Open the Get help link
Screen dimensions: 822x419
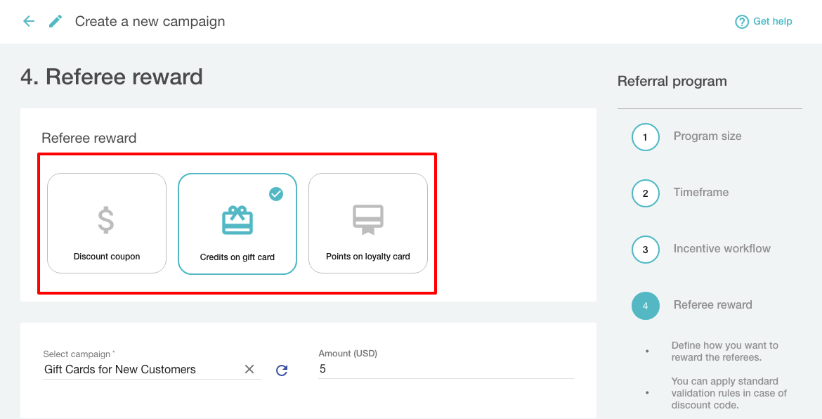tap(771, 21)
